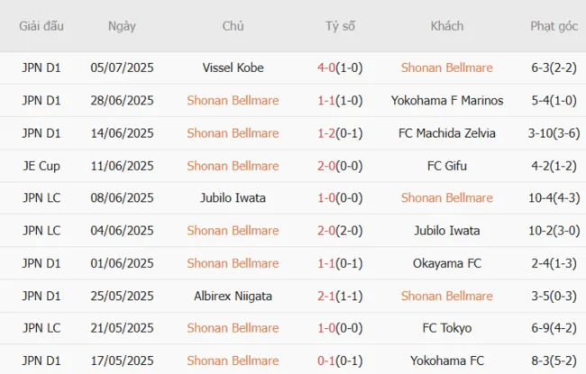Open the 1-1 score on 28/06/2025
586x374 pixels.
click(328, 100)
